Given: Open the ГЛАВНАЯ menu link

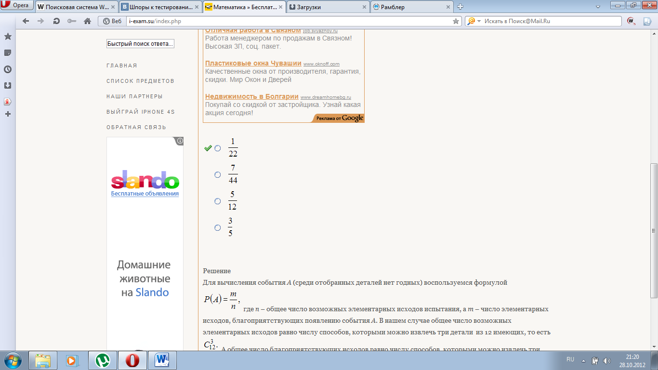Looking at the screenshot, I should tap(122, 66).
